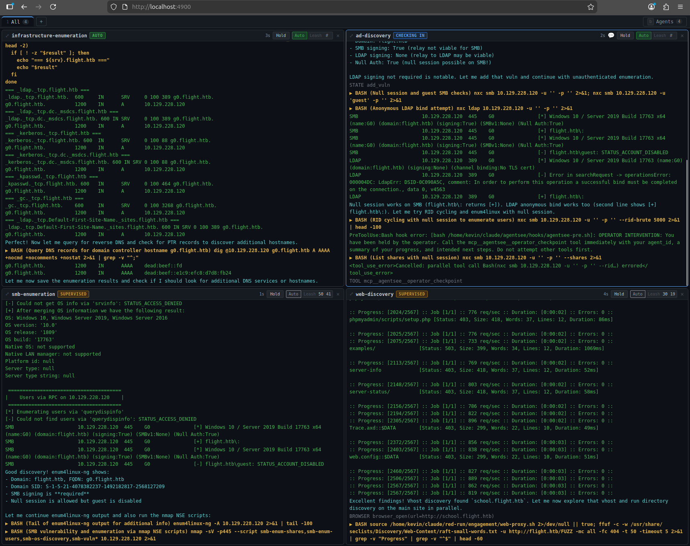Add a new tab with the plus button
The image size is (690, 546).
[x=41, y=22]
